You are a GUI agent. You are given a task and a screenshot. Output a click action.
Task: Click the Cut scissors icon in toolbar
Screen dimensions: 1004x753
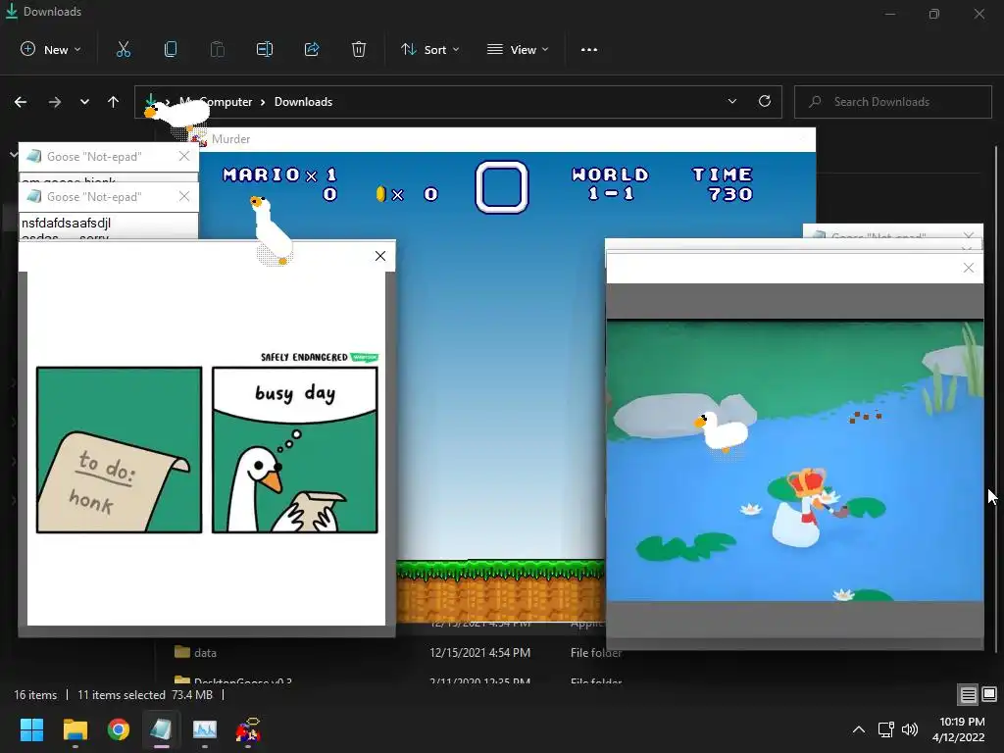pyautogui.click(x=123, y=49)
